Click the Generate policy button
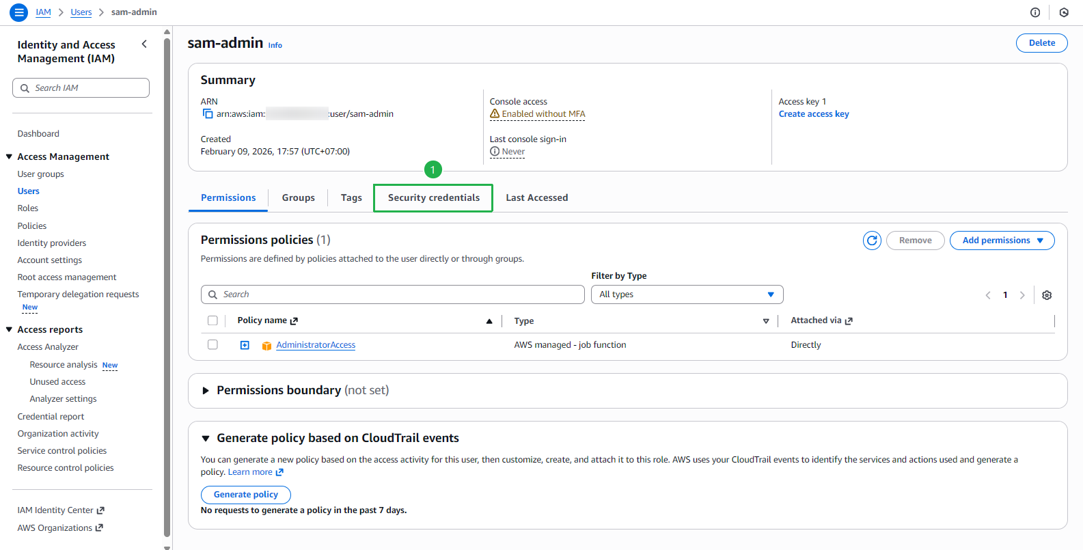 pos(246,495)
